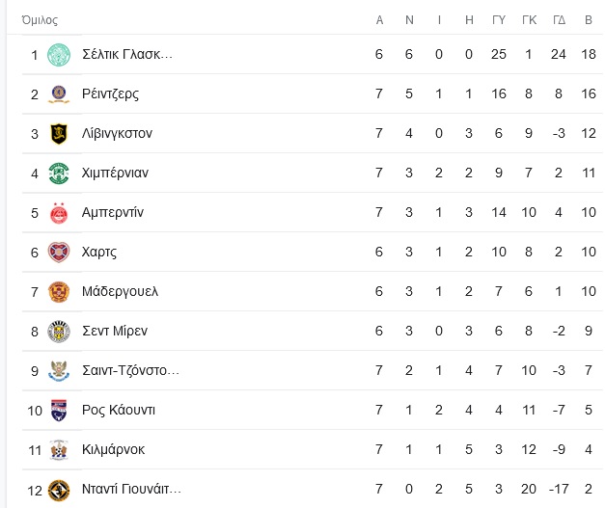
Task: Select the Dundee United orange crest
Action: [x=59, y=491]
